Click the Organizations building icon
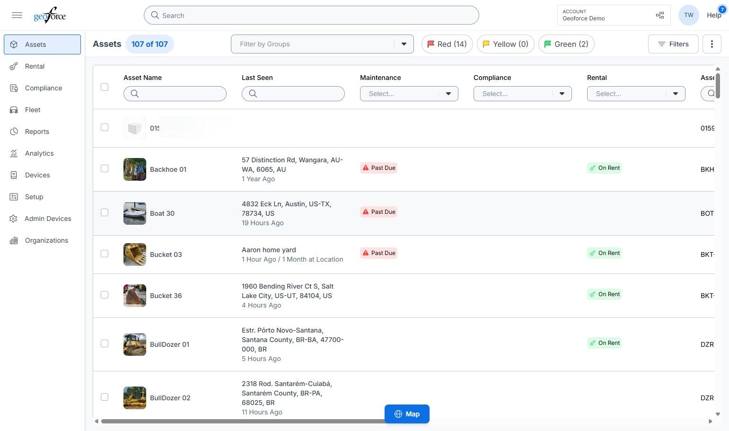Image resolution: width=729 pixels, height=431 pixels. click(14, 240)
